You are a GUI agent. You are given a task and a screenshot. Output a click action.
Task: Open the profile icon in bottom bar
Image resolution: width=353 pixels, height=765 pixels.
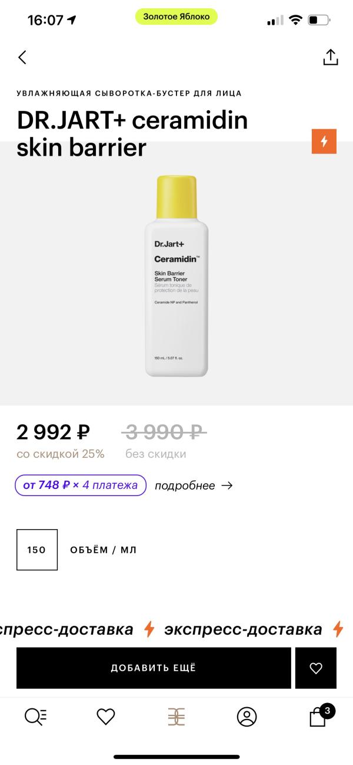(247, 717)
